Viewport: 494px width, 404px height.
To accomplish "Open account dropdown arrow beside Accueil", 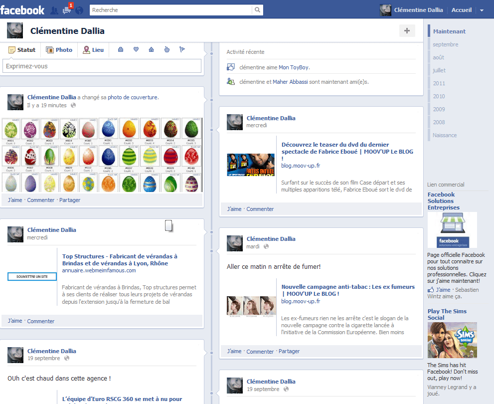I will (482, 10).
